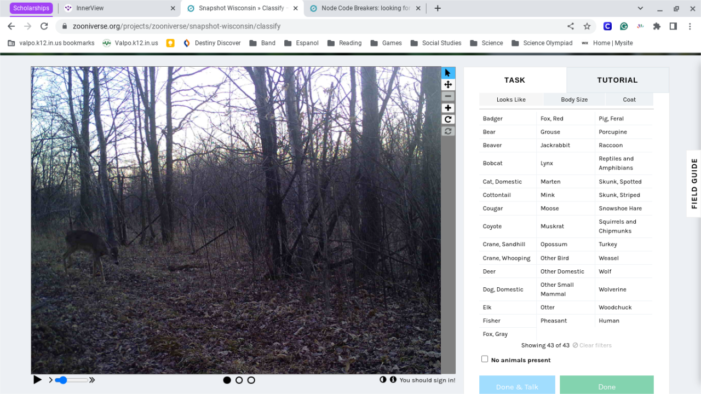701x394 pixels.
Task: Open the Field Guide side tab
Action: pos(694,183)
